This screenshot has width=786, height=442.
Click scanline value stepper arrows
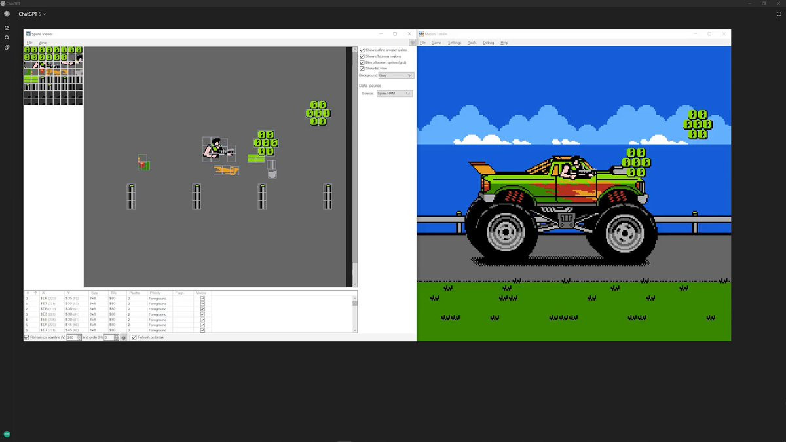(x=79, y=337)
